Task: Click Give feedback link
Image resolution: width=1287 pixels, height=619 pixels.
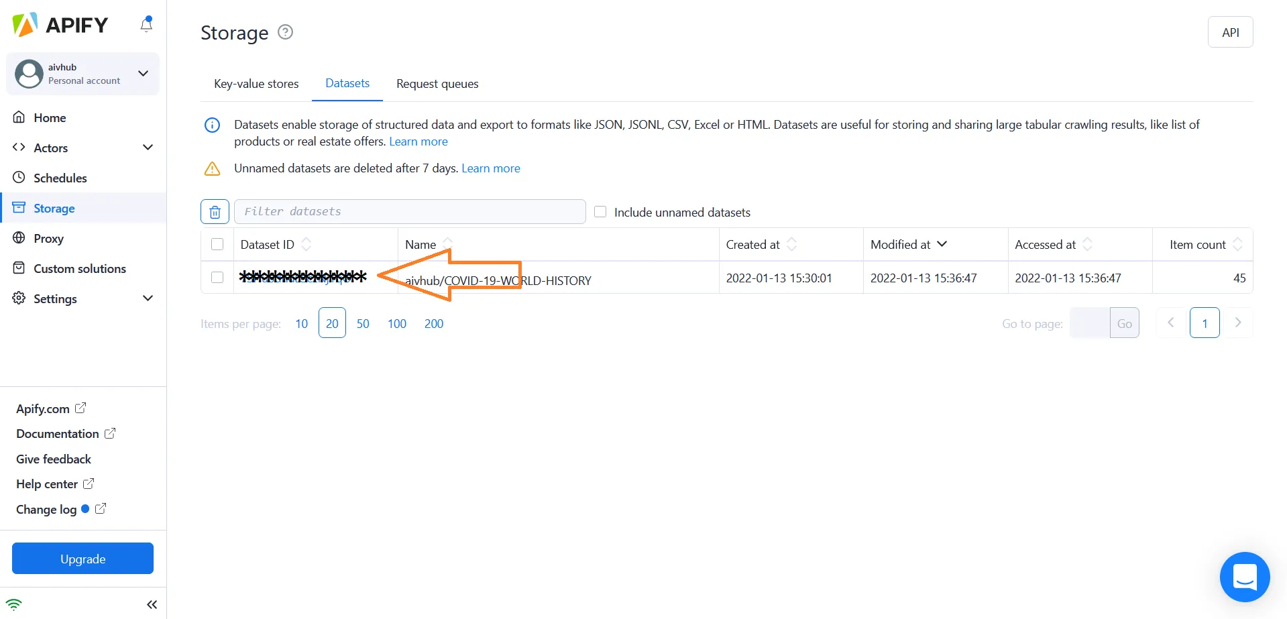Action: (x=54, y=459)
